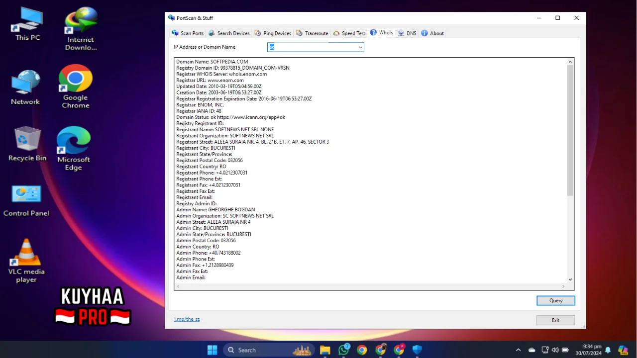Select the Traceroute tab
Viewport: 637px width, 358px height.
coord(312,33)
